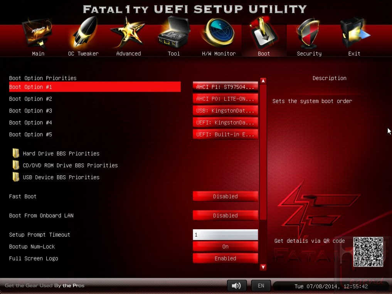Switch to the Security tab label
392x294 pixels.
tap(309, 54)
